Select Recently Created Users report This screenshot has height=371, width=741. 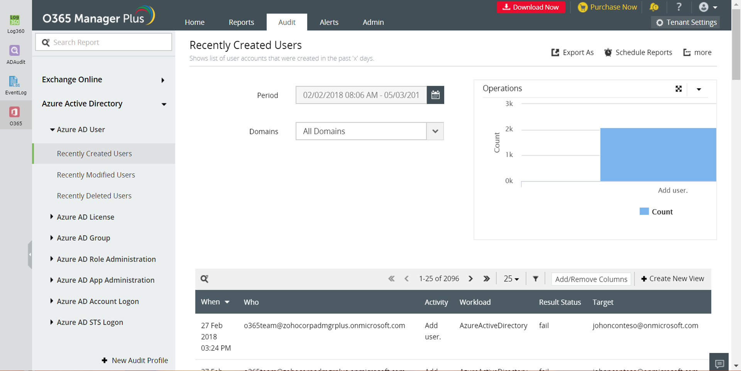[104, 154]
